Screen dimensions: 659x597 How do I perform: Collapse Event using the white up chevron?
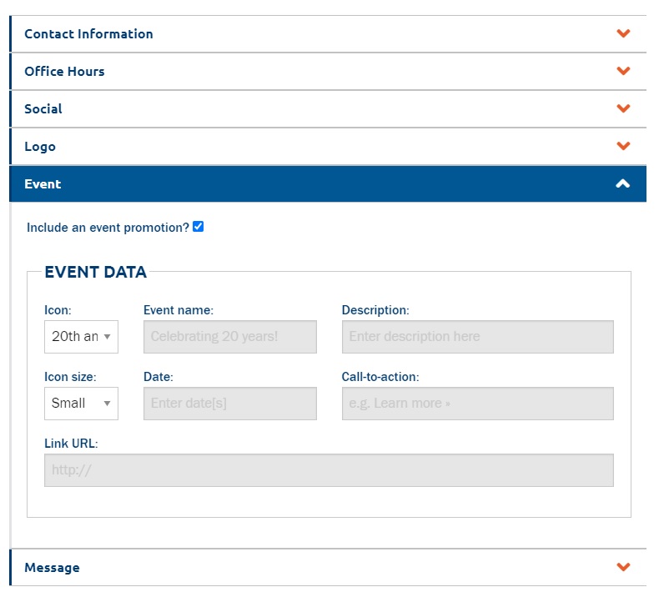point(623,183)
